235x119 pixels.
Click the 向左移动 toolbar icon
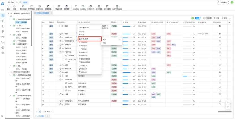pos(76,6)
